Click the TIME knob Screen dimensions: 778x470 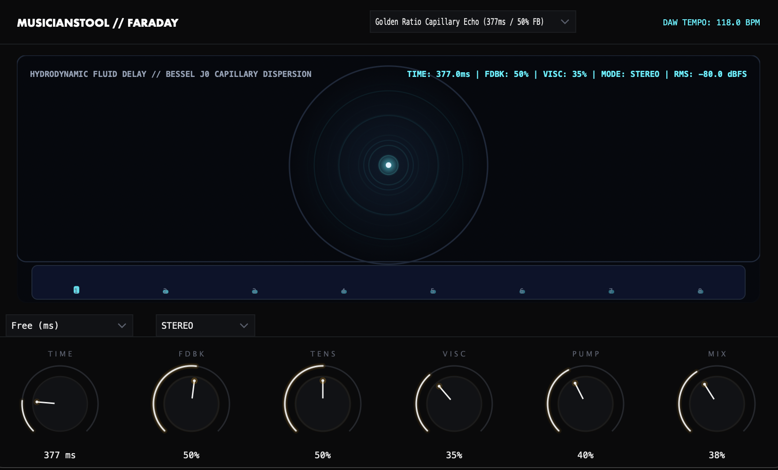point(60,403)
